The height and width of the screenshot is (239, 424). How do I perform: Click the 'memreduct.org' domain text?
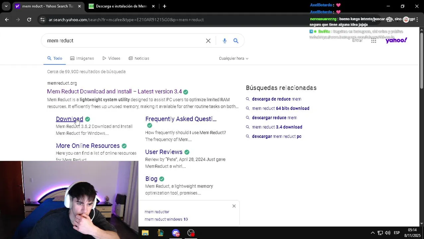tap(62, 83)
